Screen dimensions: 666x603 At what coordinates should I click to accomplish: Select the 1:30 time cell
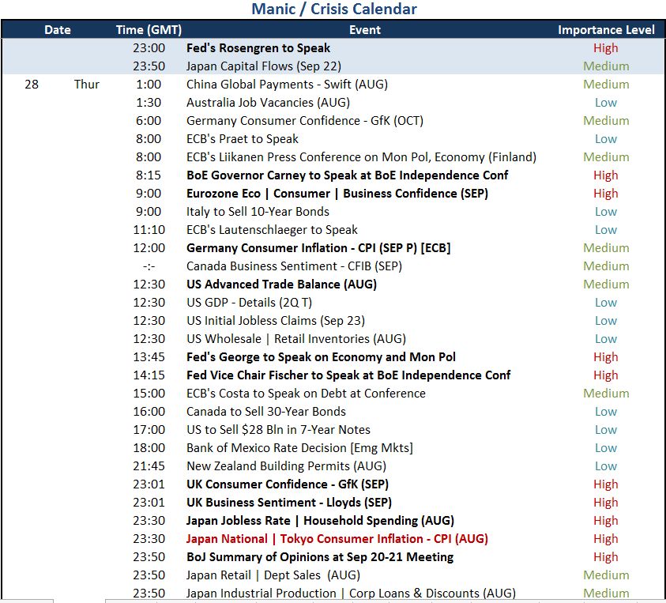(x=149, y=103)
